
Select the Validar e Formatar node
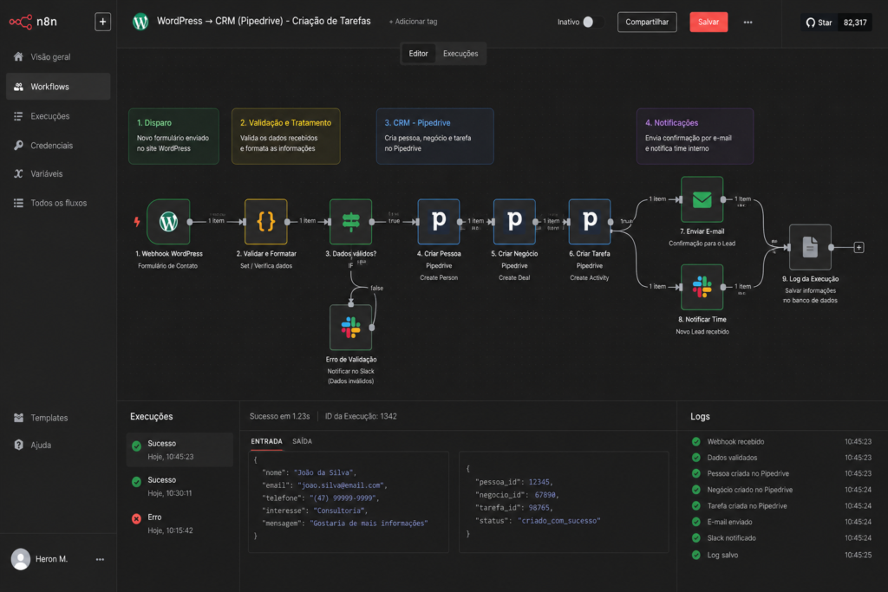[265, 221]
